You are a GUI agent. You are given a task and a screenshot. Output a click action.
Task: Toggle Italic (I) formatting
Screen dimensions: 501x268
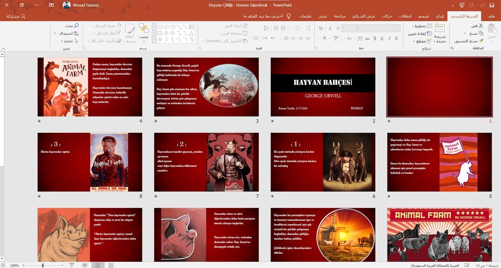(x=389, y=38)
